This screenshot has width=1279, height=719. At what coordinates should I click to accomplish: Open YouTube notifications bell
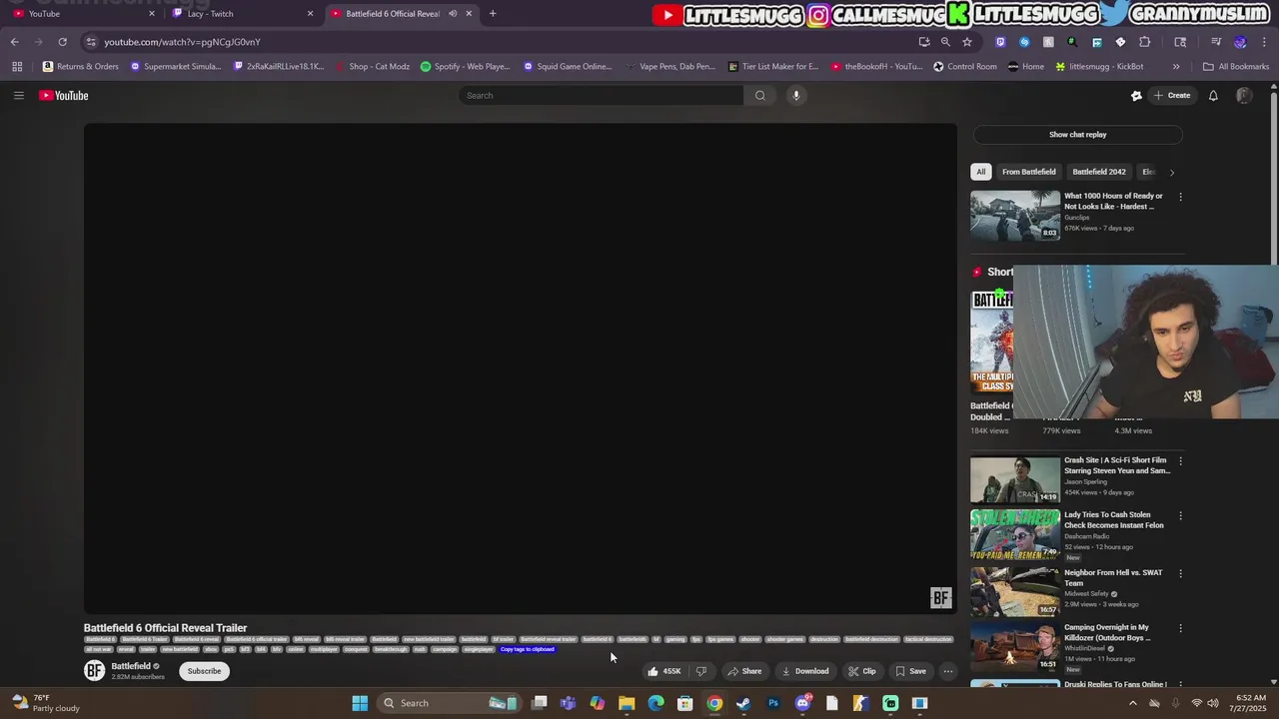tap(1213, 95)
